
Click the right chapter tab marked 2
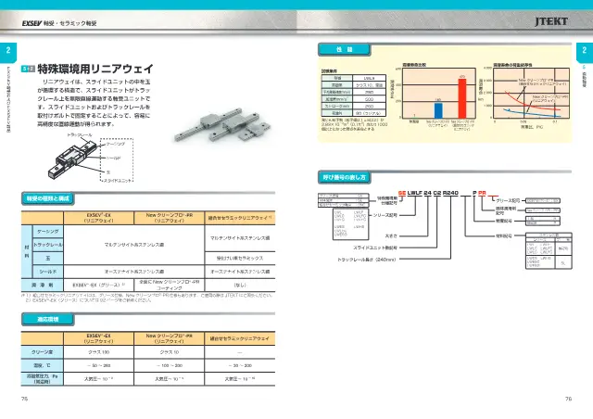(x=585, y=52)
